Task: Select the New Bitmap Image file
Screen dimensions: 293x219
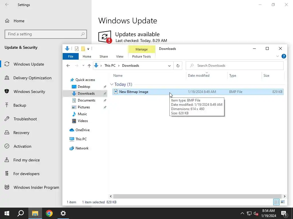Action: pos(198,92)
